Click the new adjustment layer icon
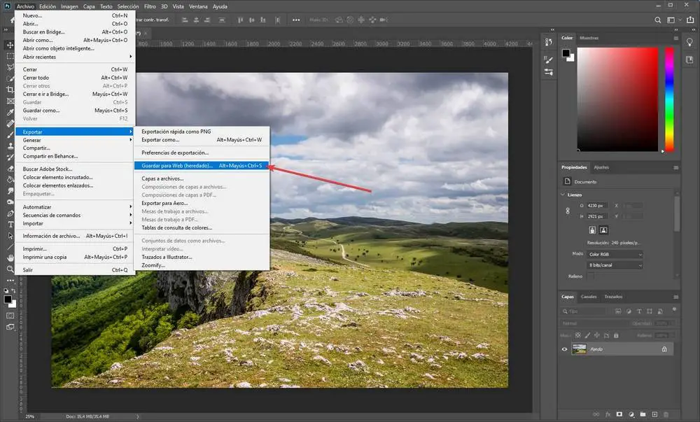Screen dimensions: 700x422 tap(631, 414)
